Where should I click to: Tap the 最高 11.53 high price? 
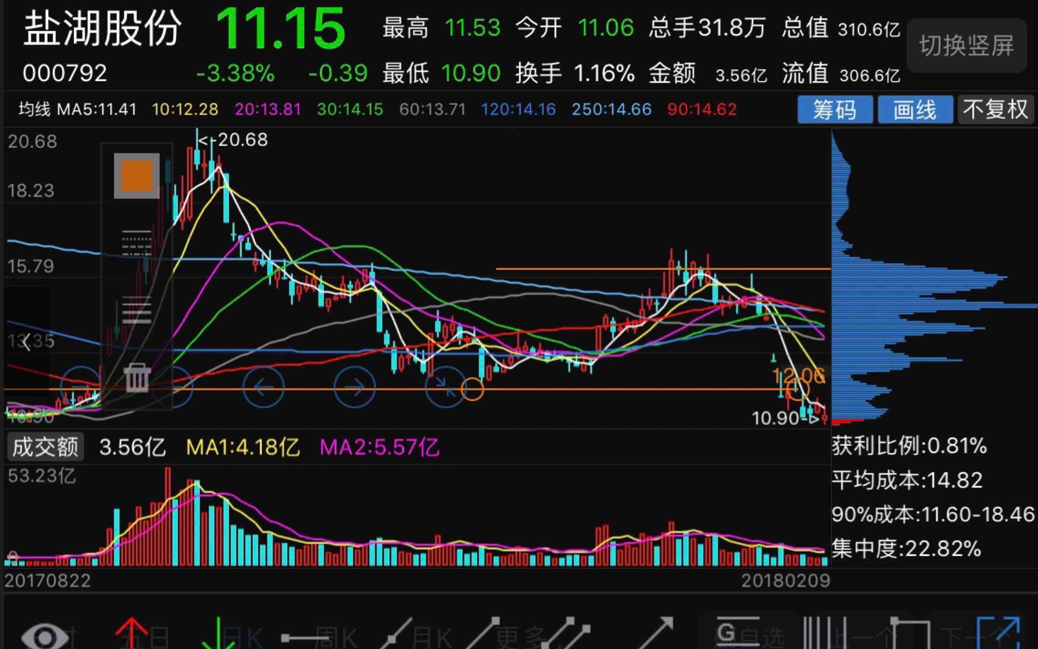point(441,28)
